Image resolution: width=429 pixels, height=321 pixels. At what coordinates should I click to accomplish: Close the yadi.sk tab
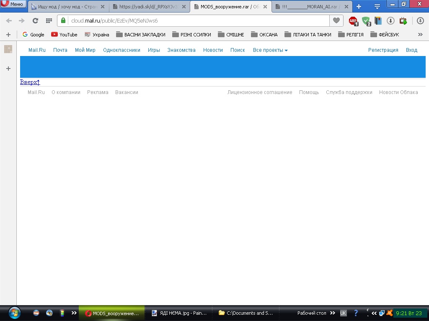[x=184, y=7]
